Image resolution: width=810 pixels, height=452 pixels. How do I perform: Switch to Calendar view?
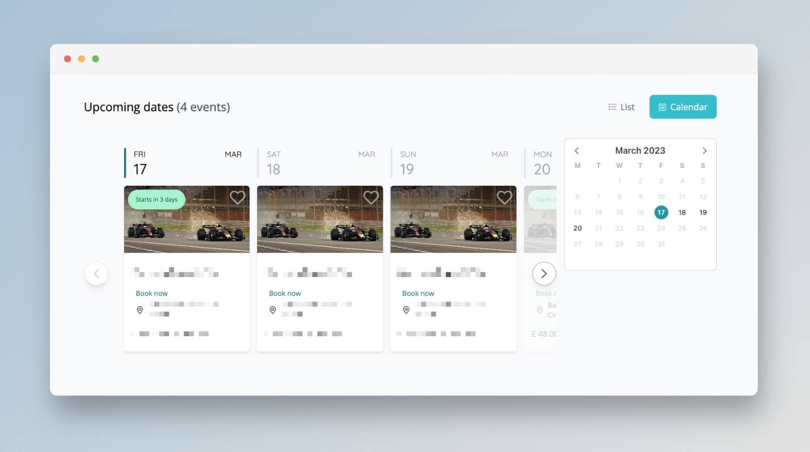pos(683,107)
